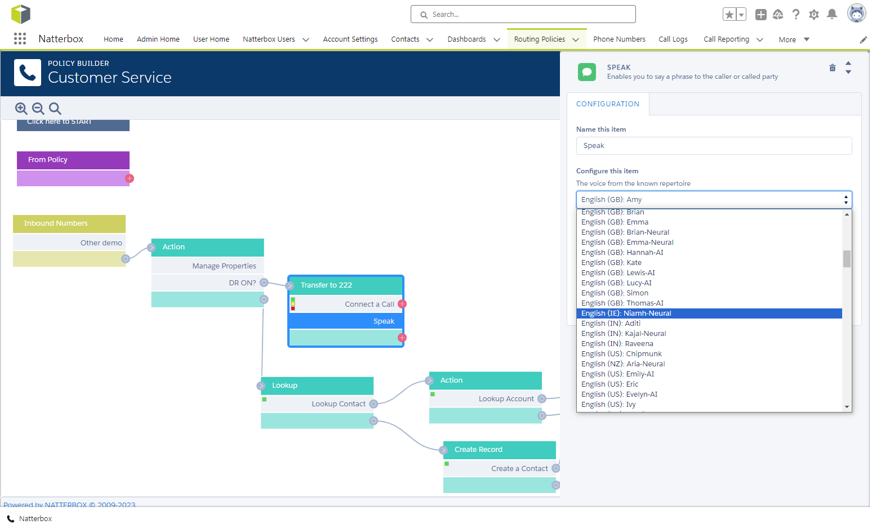Click the Inbound Numbers node header

point(69,223)
